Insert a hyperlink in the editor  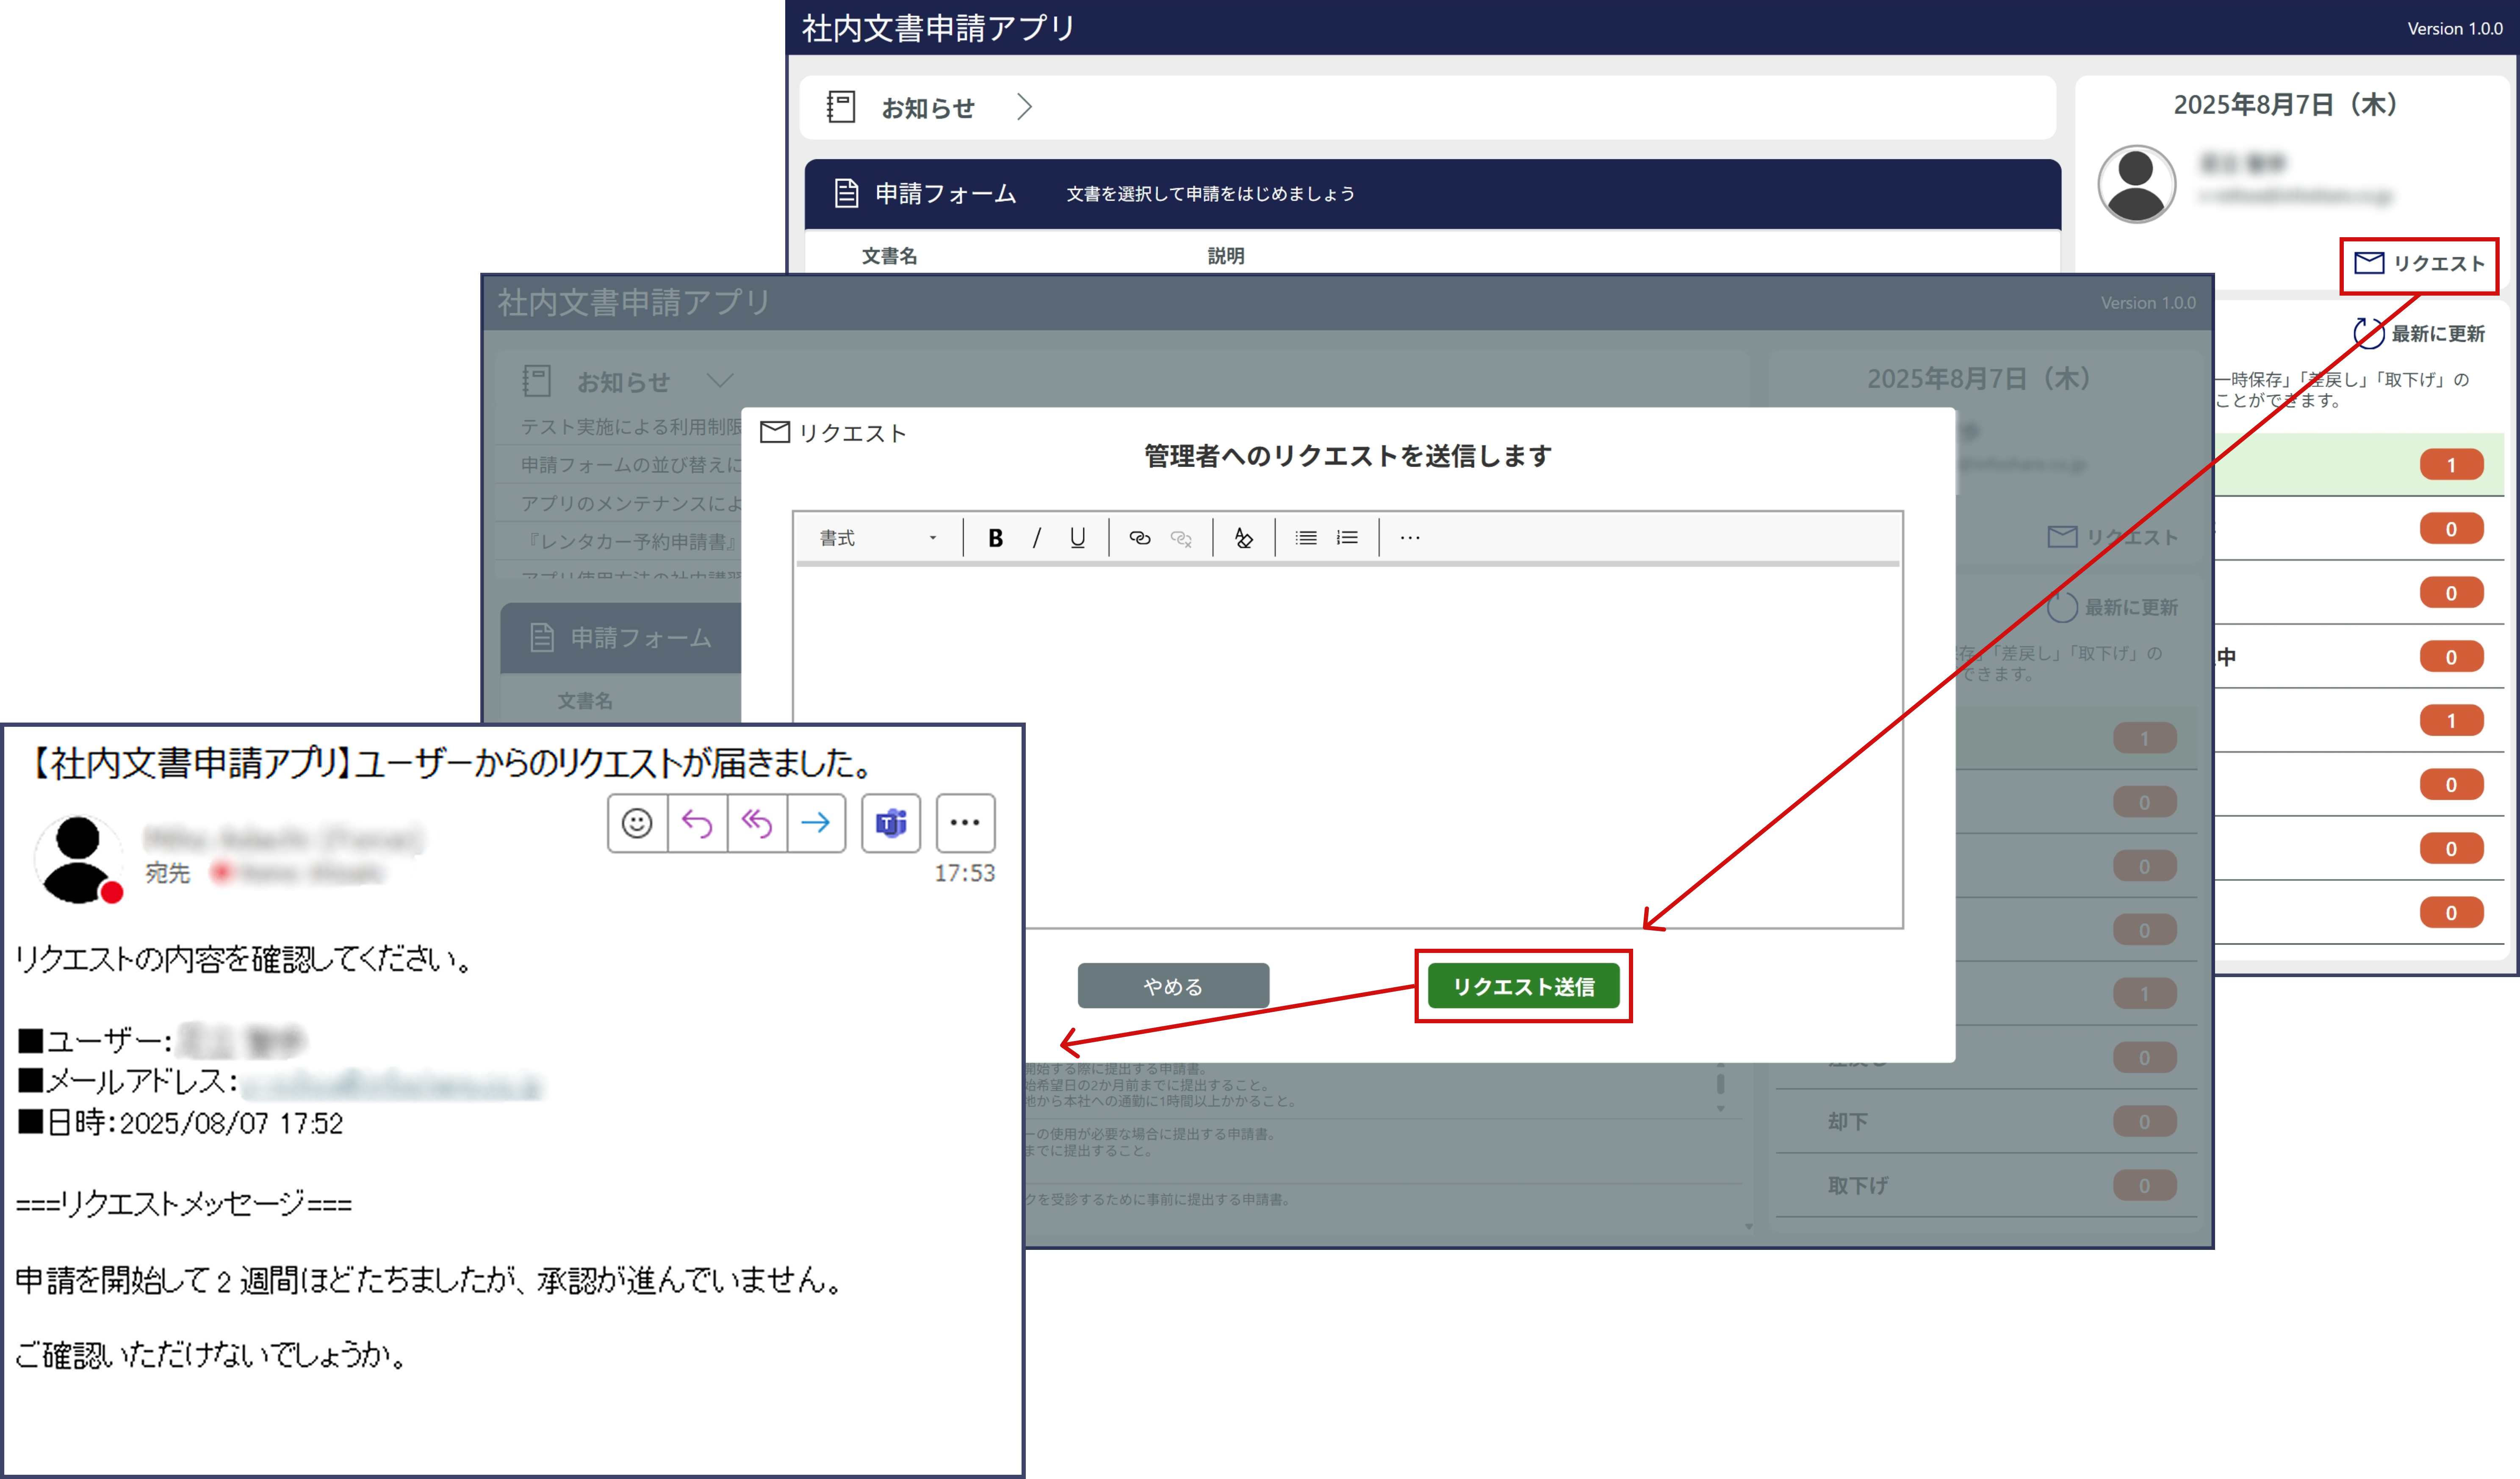coord(1139,538)
